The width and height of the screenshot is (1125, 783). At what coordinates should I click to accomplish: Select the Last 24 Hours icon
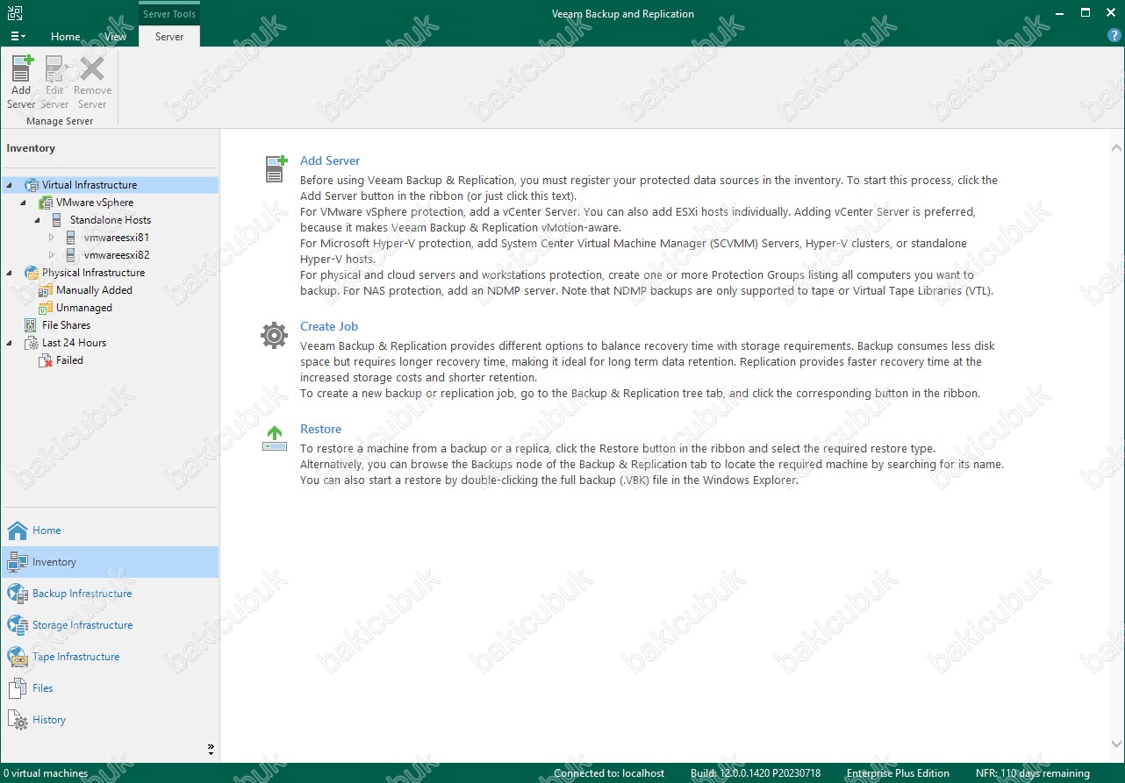[32, 343]
